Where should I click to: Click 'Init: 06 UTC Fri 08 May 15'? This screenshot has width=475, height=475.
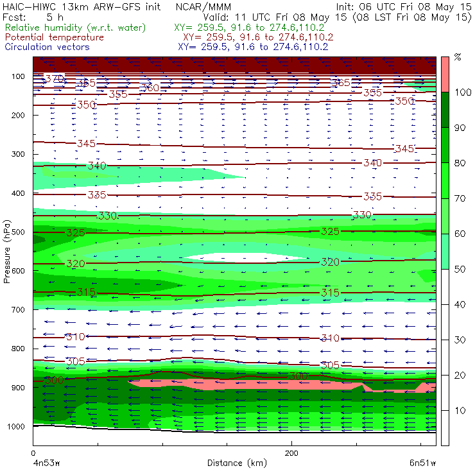point(404,6)
